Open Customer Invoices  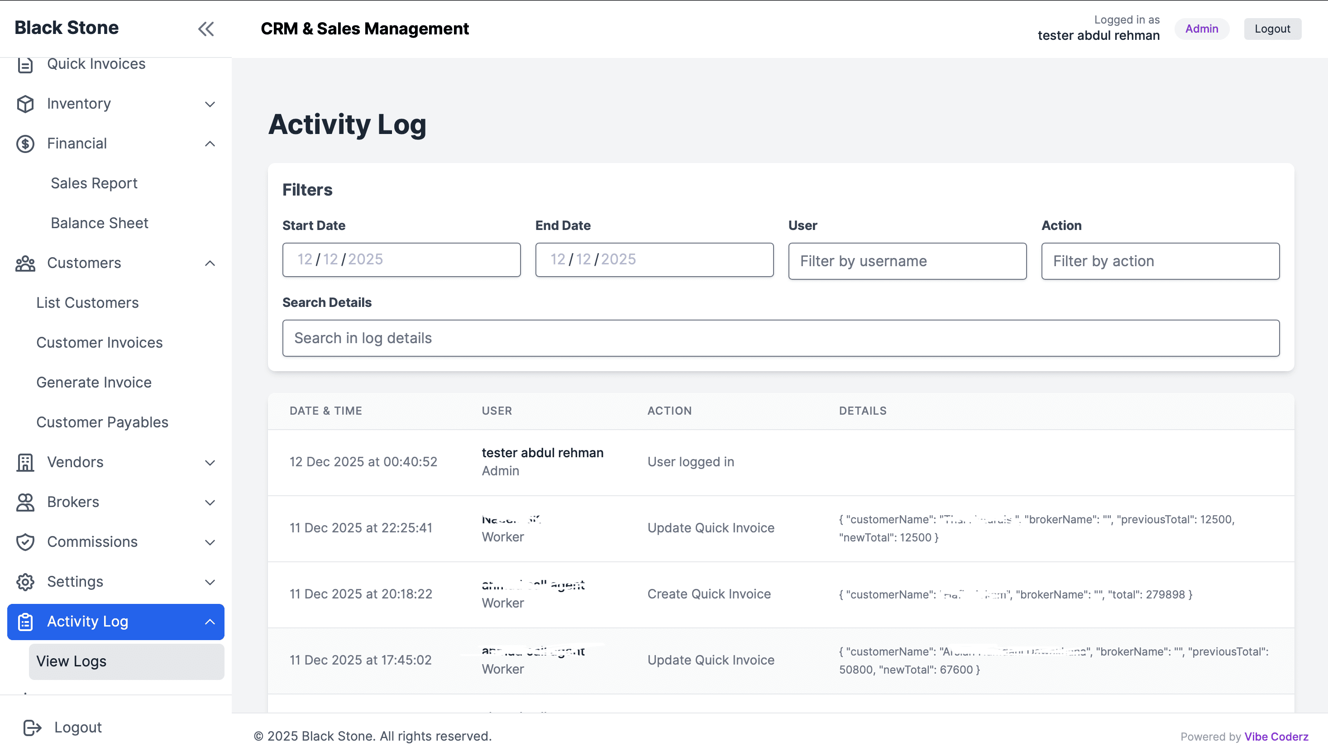click(x=99, y=343)
